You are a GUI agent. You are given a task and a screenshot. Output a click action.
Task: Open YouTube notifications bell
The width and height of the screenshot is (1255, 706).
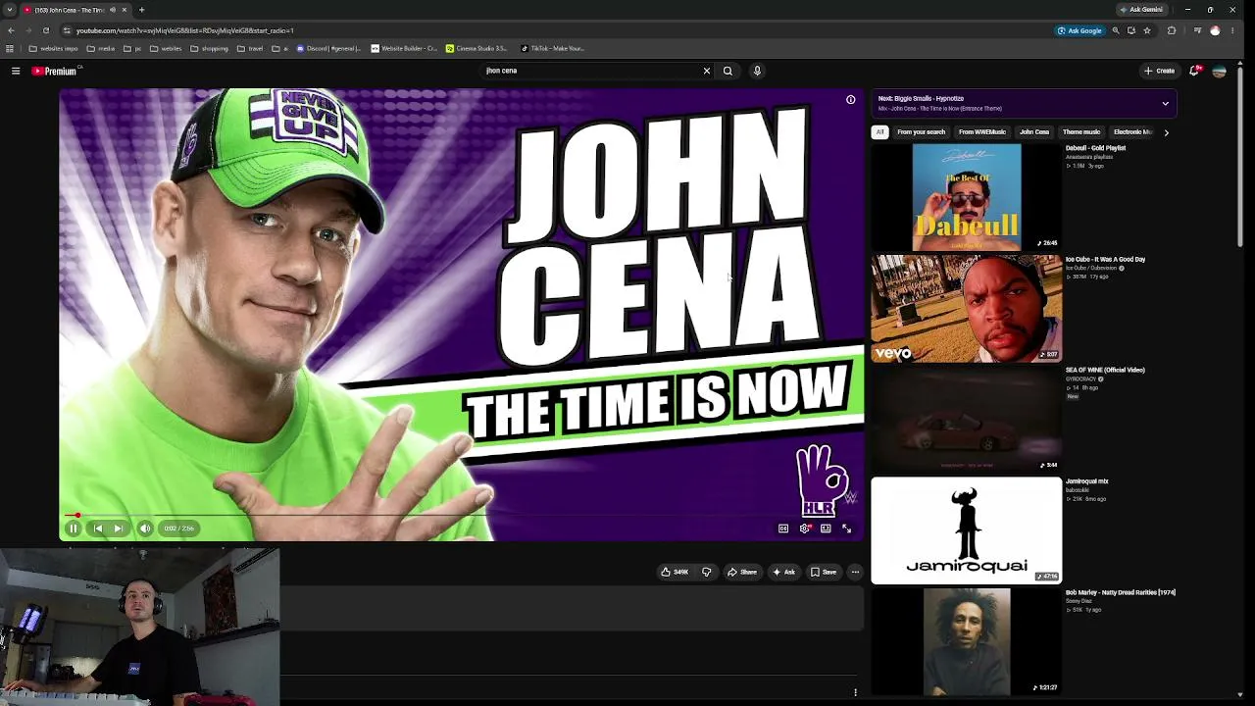click(x=1194, y=71)
